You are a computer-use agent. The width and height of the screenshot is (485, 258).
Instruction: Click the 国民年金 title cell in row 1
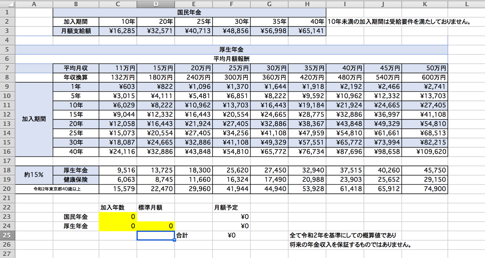click(189, 12)
